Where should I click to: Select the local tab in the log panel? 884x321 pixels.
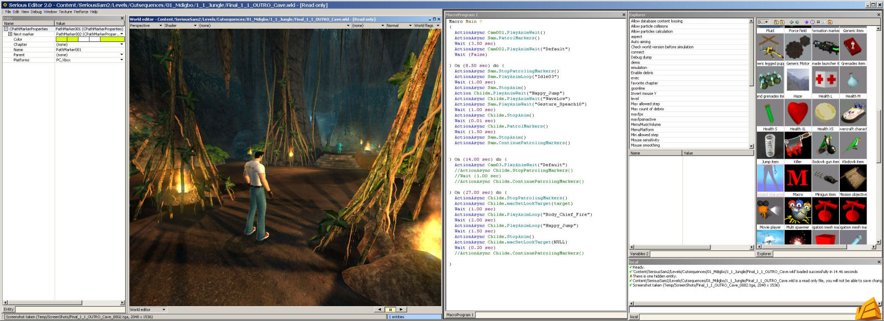tap(634, 317)
